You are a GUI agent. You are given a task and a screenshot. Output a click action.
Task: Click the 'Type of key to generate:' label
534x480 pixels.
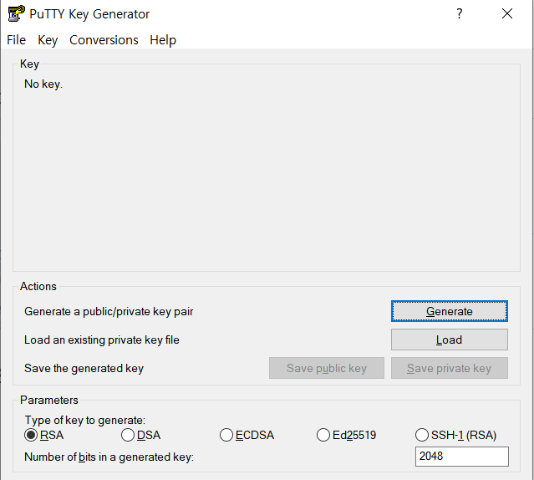(x=84, y=420)
